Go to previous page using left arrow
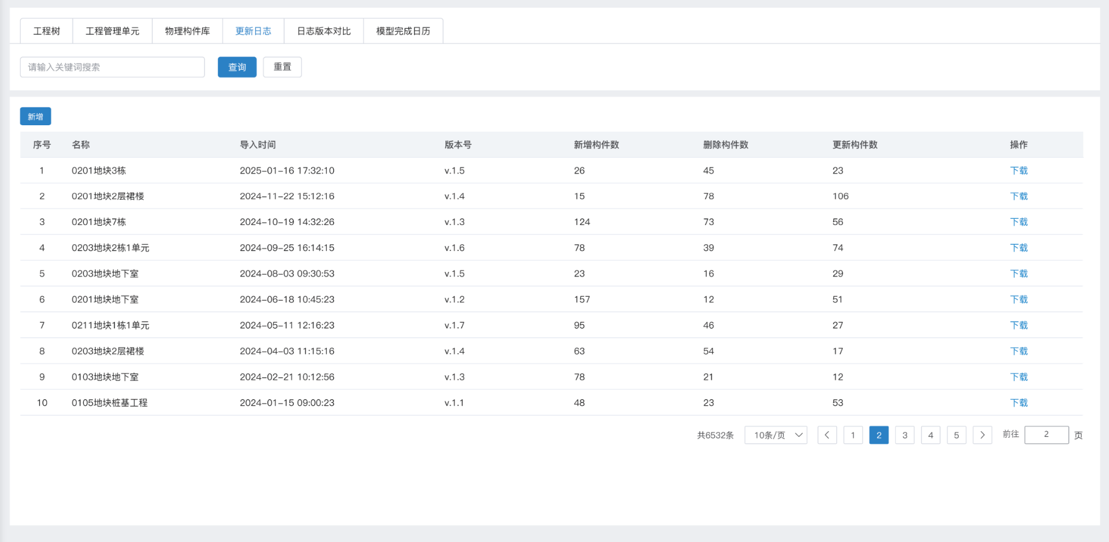The image size is (1109, 542). [827, 435]
